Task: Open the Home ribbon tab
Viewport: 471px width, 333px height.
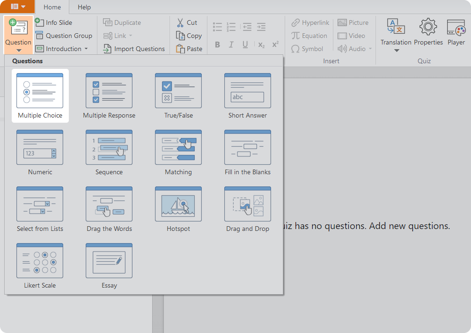Action: click(x=52, y=7)
